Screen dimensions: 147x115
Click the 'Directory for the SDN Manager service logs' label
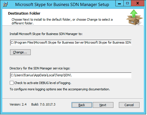click(40, 69)
